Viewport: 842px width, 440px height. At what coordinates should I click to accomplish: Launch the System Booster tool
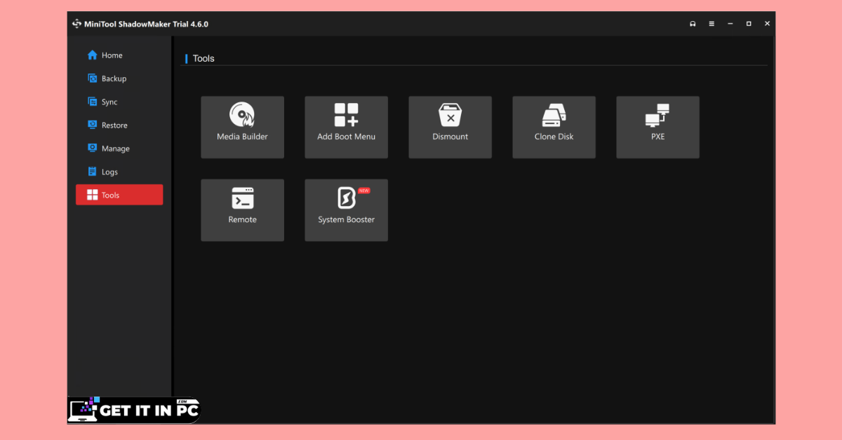(346, 210)
